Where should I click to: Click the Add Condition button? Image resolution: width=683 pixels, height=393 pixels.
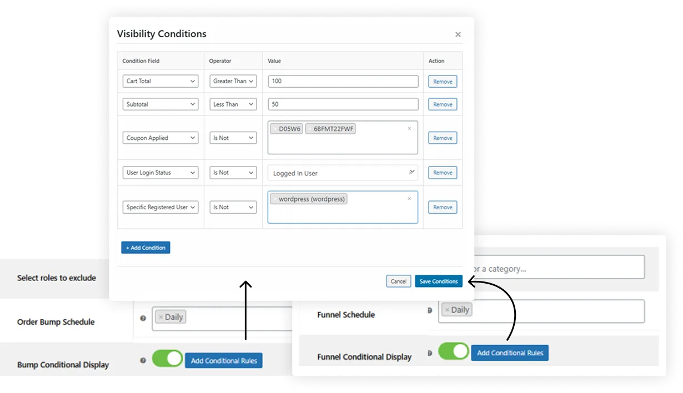click(145, 248)
